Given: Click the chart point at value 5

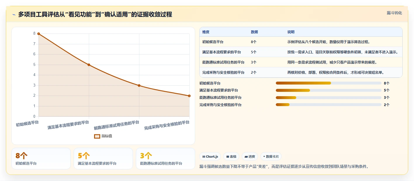Looking at the screenshot, I should click(x=89, y=65).
